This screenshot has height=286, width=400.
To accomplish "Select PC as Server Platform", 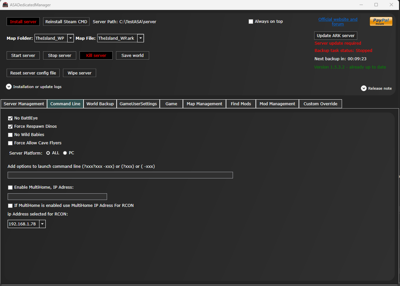I will coord(65,153).
